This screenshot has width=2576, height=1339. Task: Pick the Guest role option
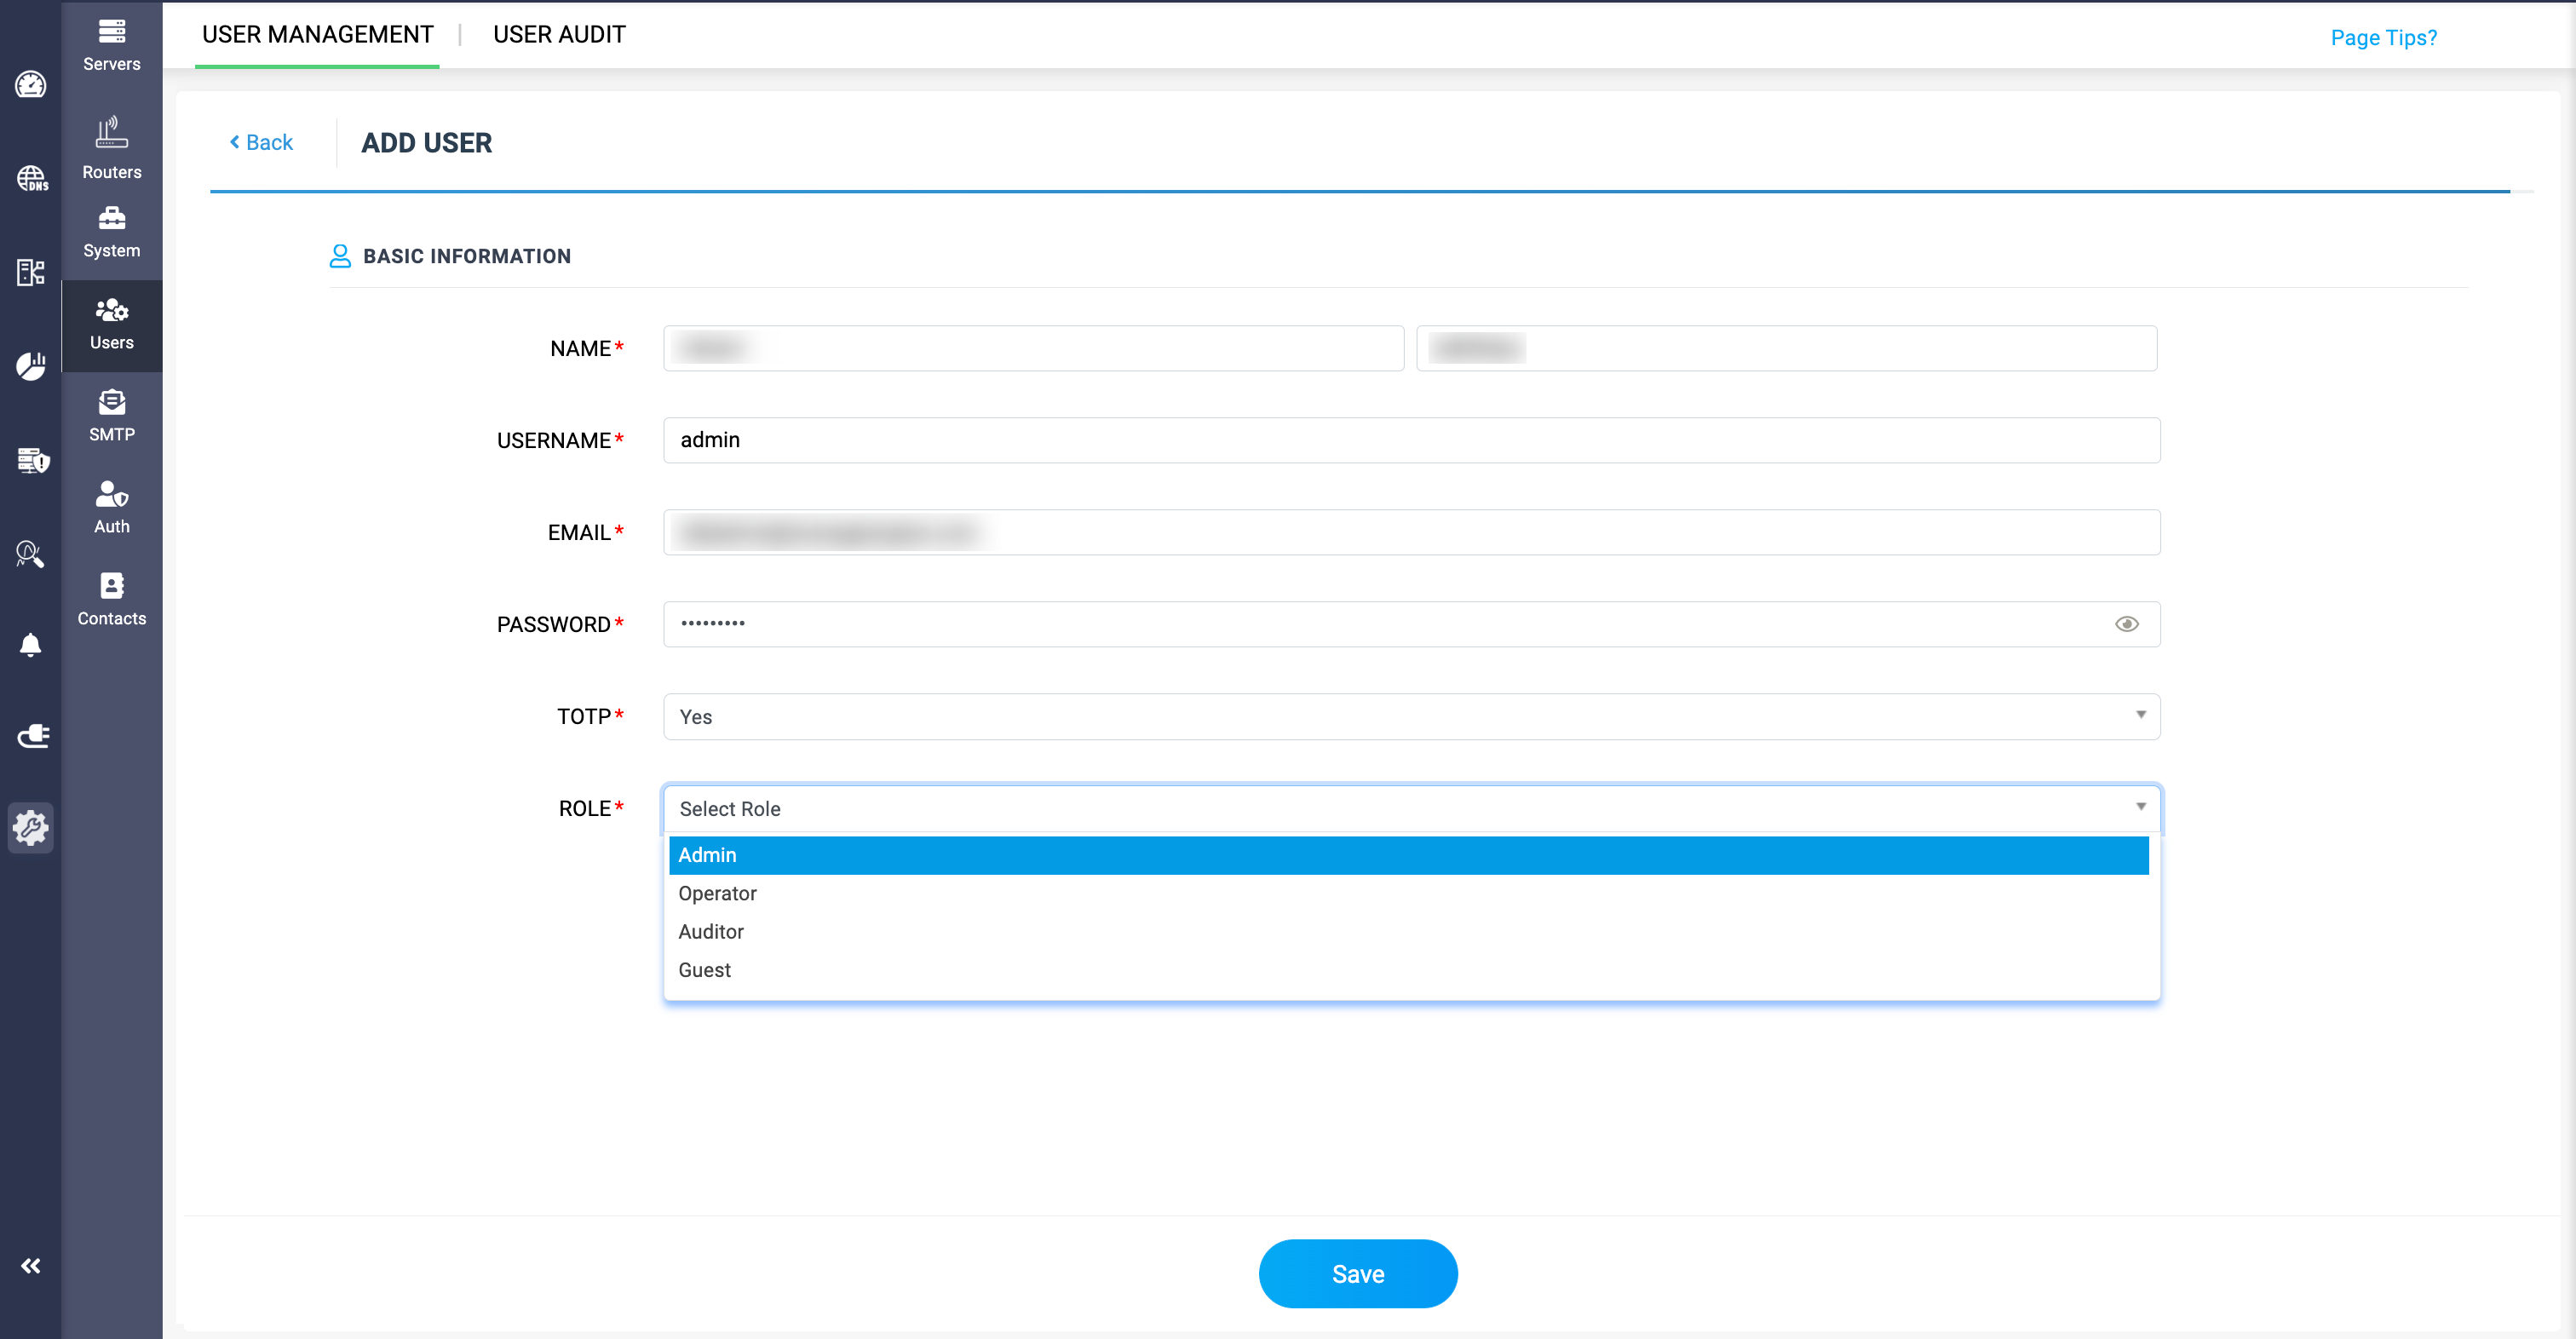(x=704, y=970)
